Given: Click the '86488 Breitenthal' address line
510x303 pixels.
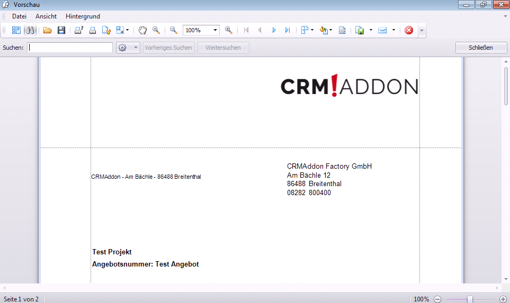Looking at the screenshot, I should click(314, 184).
